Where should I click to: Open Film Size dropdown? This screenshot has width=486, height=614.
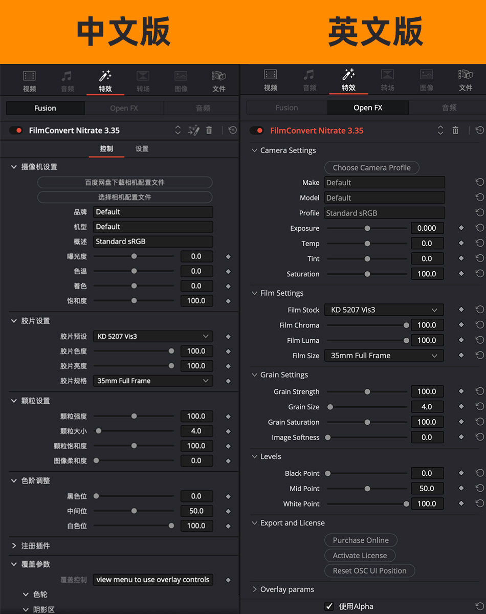[384, 356]
